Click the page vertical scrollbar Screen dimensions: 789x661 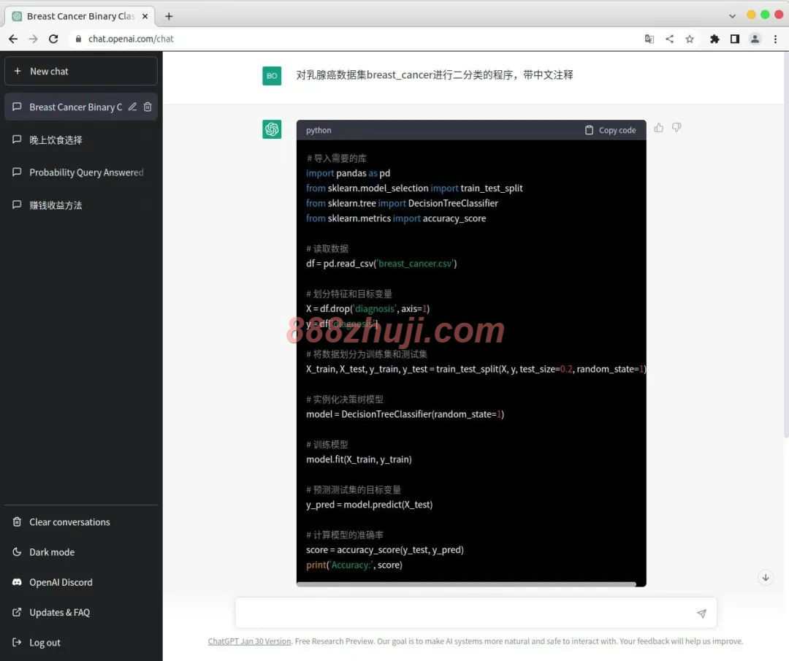click(x=786, y=244)
